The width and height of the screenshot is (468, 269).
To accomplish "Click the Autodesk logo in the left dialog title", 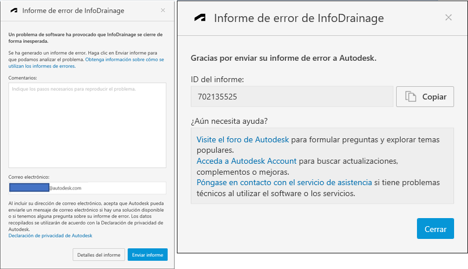I will (14, 10).
